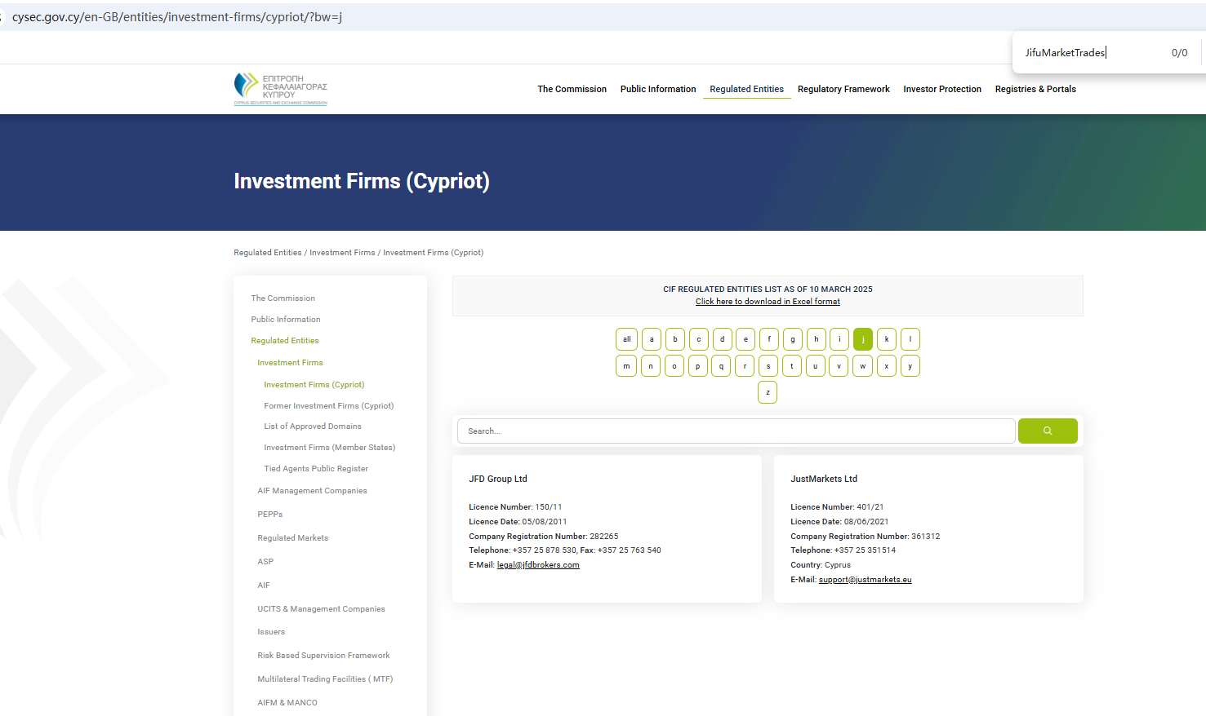Open AIF Management Companies sidebar section

click(312, 491)
